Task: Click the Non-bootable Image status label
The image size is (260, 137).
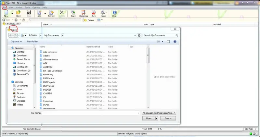Action: pos(32,129)
